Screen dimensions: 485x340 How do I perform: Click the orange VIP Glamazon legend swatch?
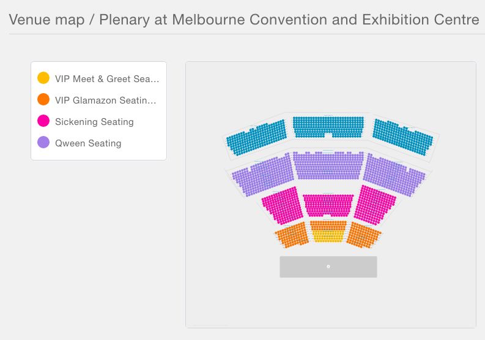(x=43, y=99)
